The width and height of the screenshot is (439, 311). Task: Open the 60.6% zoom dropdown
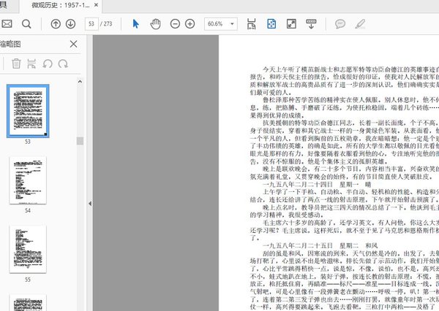[221, 24]
